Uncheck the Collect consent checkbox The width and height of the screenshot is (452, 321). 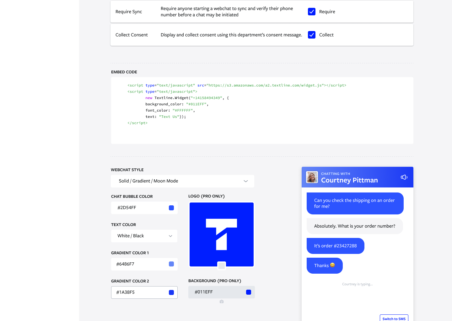pyautogui.click(x=312, y=35)
